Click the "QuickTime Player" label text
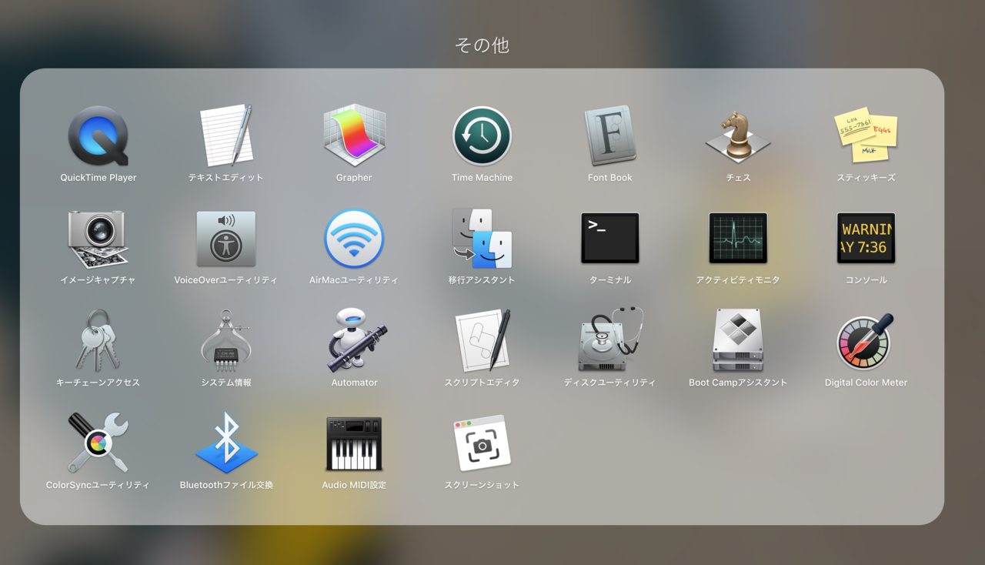This screenshot has width=985, height=565. click(x=98, y=178)
